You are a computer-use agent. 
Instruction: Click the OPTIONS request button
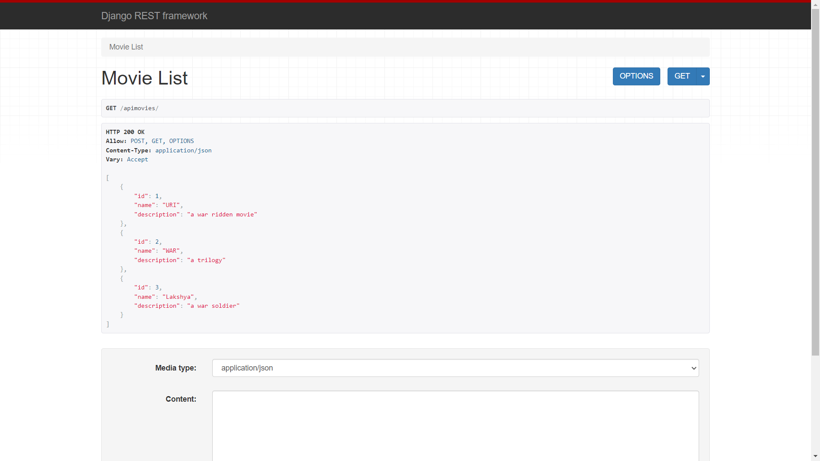tap(636, 76)
